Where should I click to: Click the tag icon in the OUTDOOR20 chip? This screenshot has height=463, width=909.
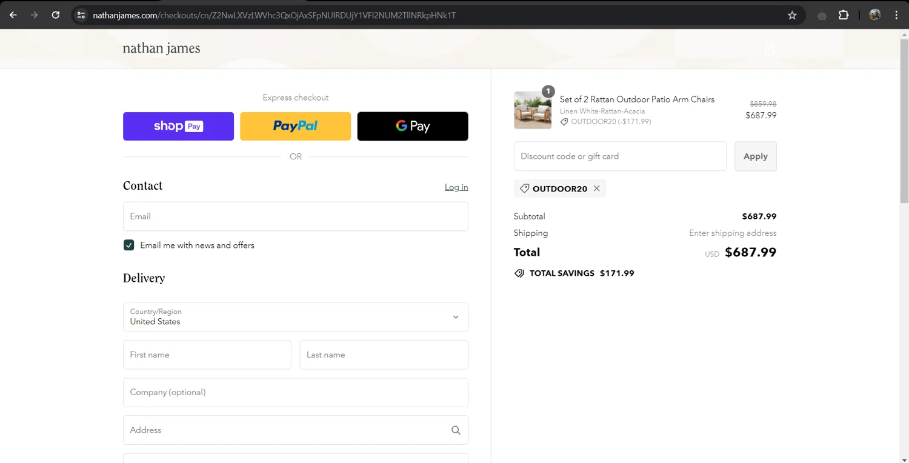tap(525, 188)
